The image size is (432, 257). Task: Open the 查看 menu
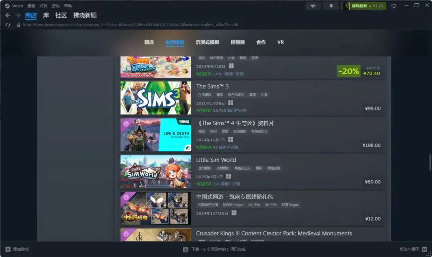(x=31, y=6)
